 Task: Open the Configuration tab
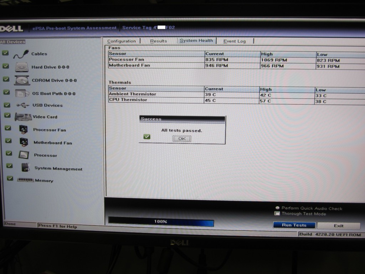tap(122, 41)
